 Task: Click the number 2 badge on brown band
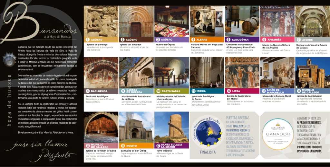[x=122, y=40]
